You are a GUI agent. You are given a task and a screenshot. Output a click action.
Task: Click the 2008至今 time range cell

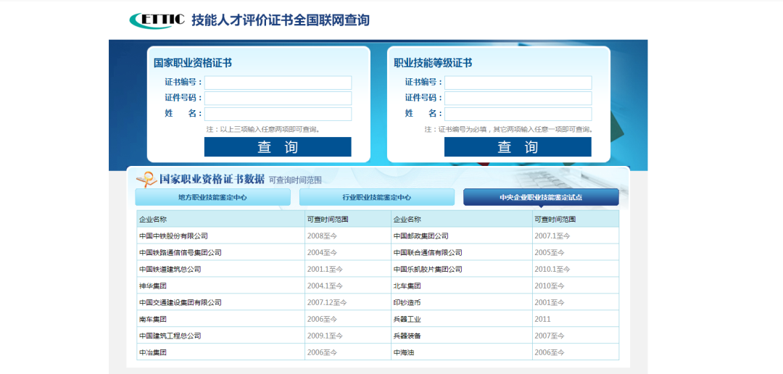pyautogui.click(x=348, y=236)
